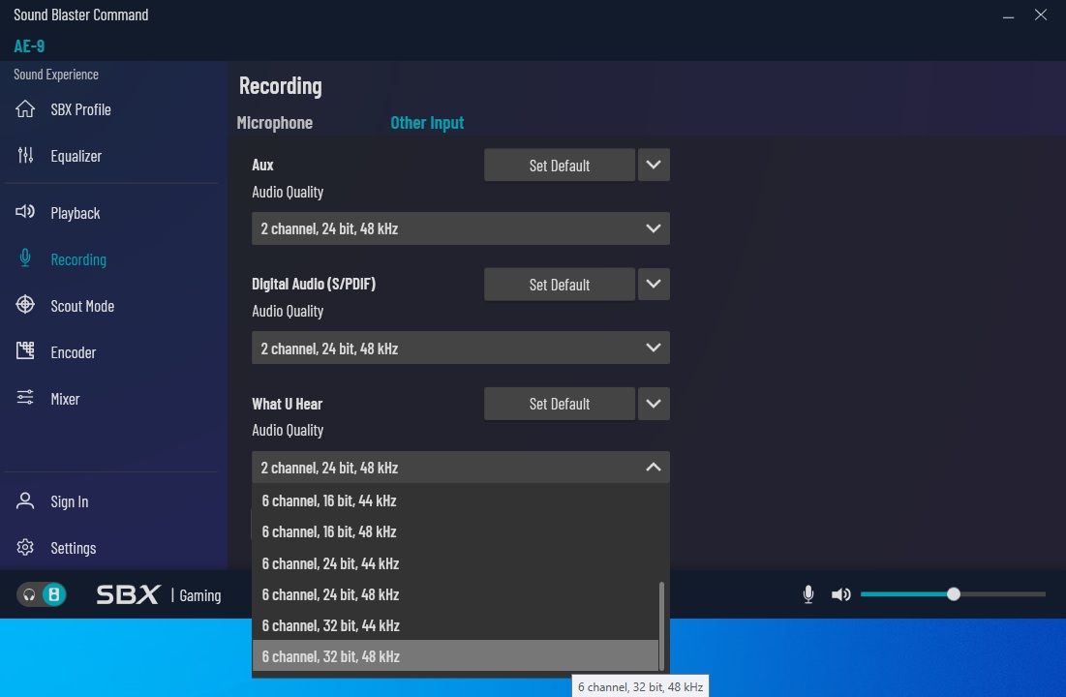Click the Playback speaker icon in sidebar
Viewport: 1066px width, 697px height.
[25, 213]
